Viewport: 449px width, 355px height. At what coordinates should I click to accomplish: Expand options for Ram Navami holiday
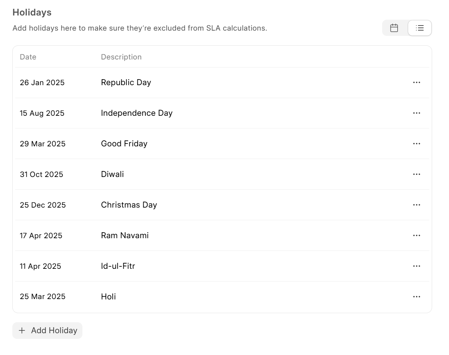(417, 235)
